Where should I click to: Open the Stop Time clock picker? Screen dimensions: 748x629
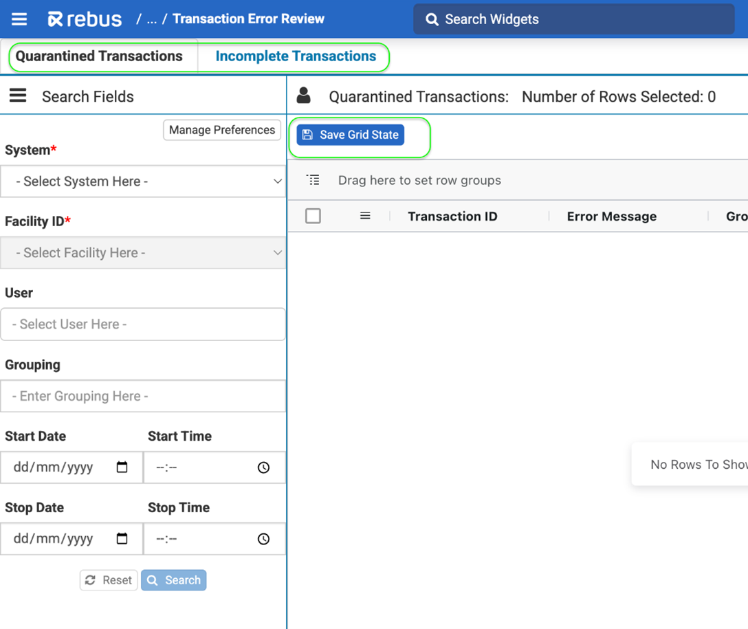[263, 539]
